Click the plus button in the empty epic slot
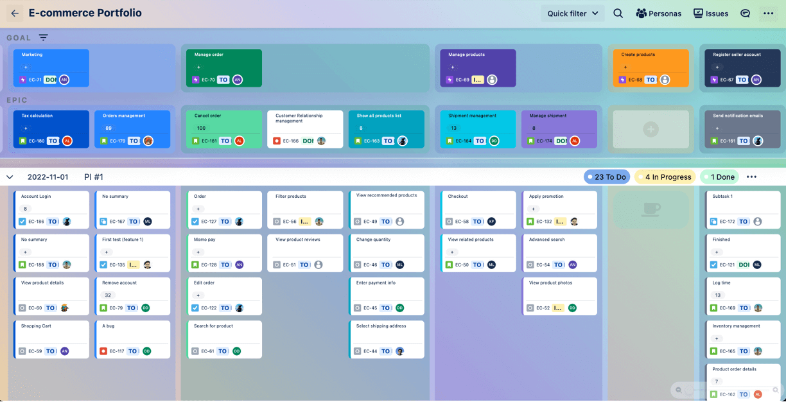The height and width of the screenshot is (402, 786). [651, 128]
